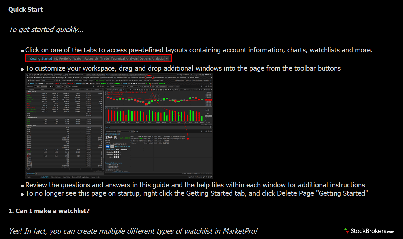Increase font size with the plus button
The width and height of the screenshot is (403, 239).
coord(200,75)
